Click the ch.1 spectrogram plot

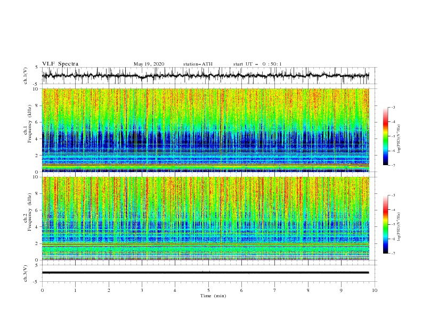(x=205, y=130)
